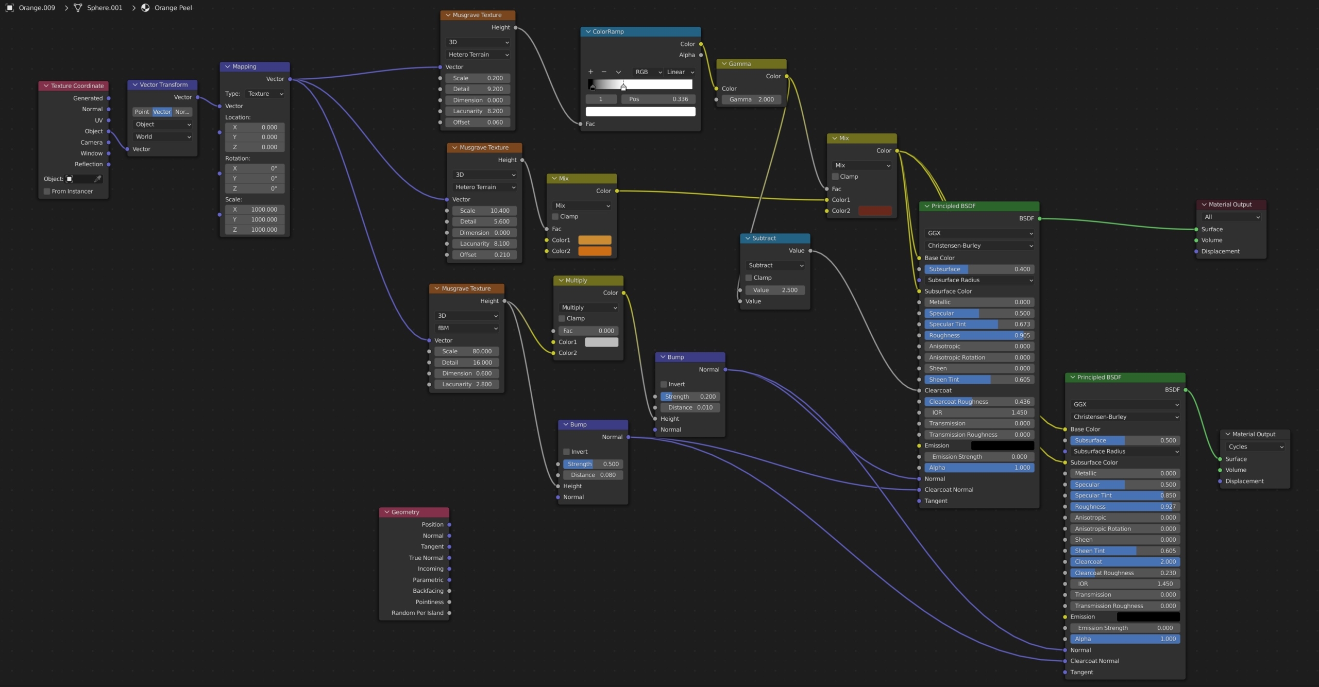Click GGX distribution dropdown in BSDF with Subsurface 0.500
1319x687 pixels.
(1125, 405)
